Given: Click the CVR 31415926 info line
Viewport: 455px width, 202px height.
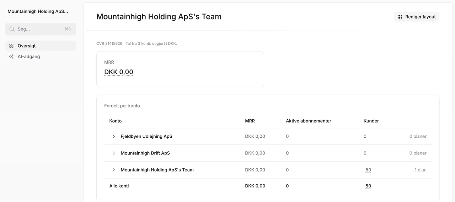Looking at the screenshot, I should point(136,43).
